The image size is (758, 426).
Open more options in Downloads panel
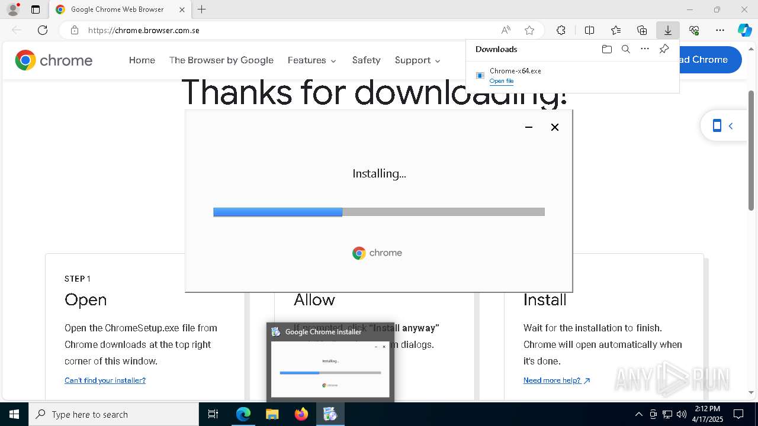point(645,49)
